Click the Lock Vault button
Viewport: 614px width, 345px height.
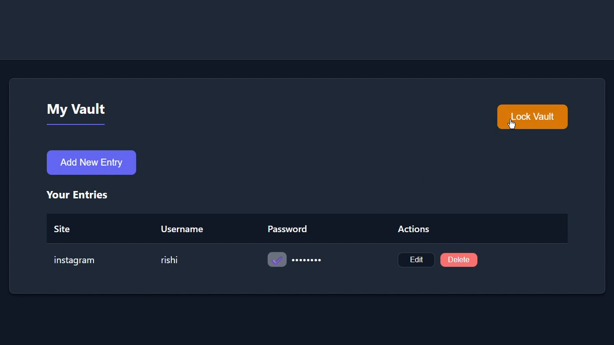(532, 117)
